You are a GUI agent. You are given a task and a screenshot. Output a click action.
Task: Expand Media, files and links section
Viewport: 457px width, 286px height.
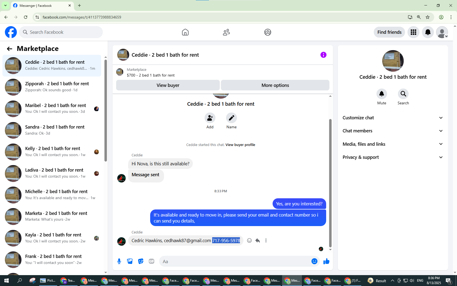click(393, 144)
